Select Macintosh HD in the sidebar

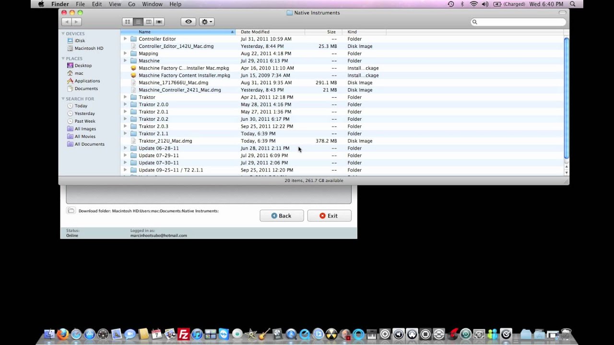[x=89, y=48]
